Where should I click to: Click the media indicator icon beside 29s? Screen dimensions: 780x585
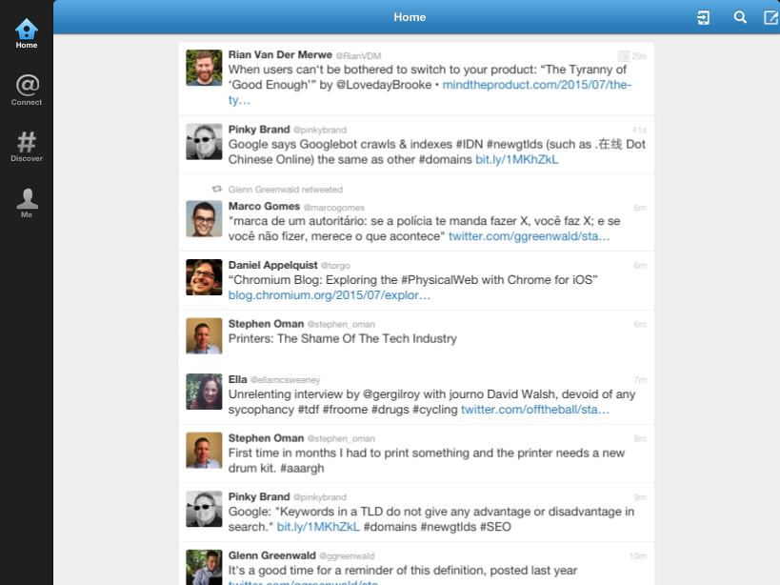(x=623, y=55)
